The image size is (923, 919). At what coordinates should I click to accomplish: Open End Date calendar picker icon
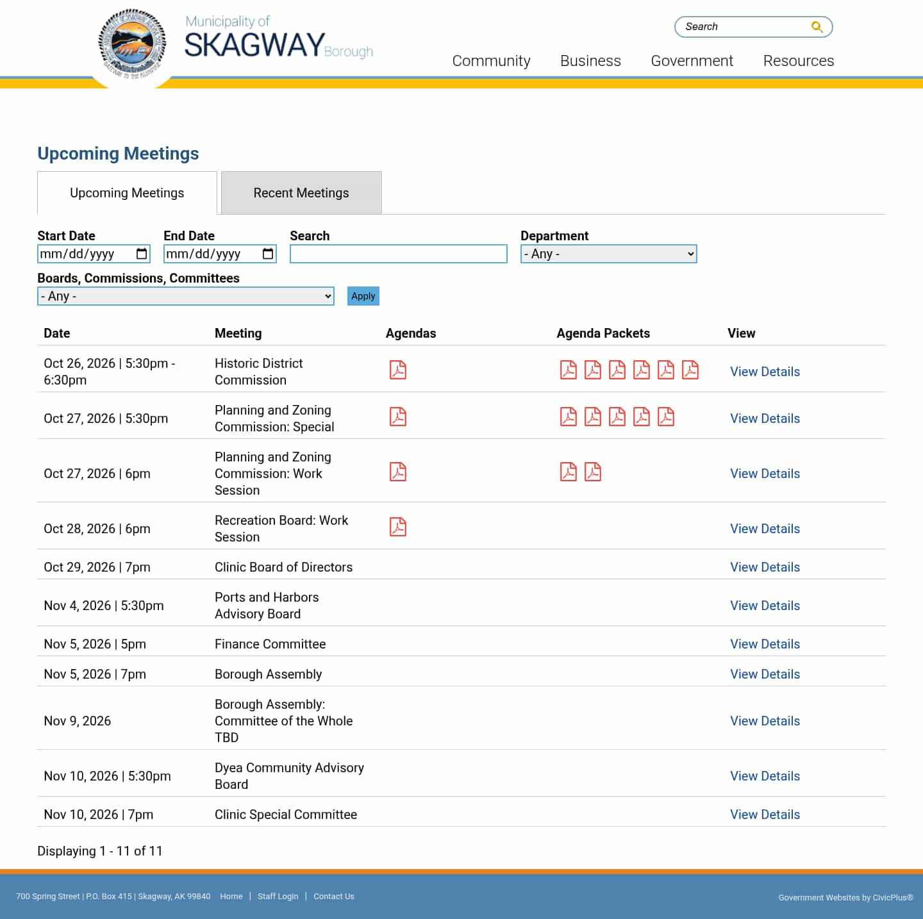click(268, 254)
